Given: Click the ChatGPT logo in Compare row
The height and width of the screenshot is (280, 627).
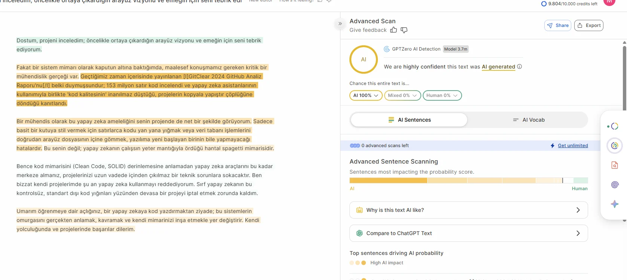Looking at the screenshot, I should pyautogui.click(x=360, y=233).
